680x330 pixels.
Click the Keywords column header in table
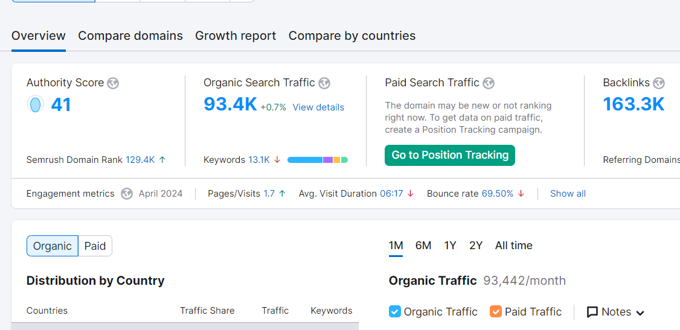coord(332,311)
